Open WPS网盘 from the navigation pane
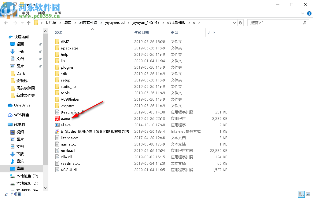Image resolution: width=313 pixels, height=198 pixels. (21, 115)
